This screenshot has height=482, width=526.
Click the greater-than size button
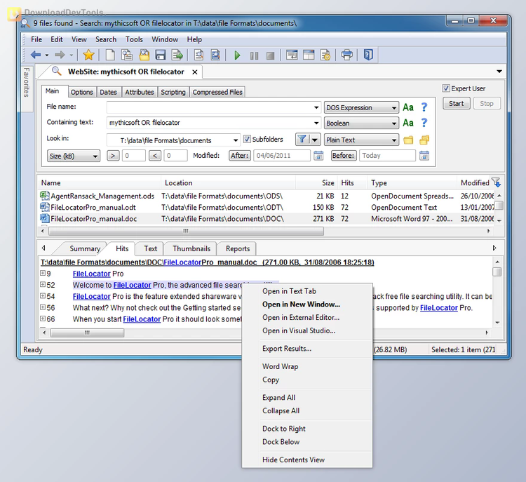tap(113, 156)
